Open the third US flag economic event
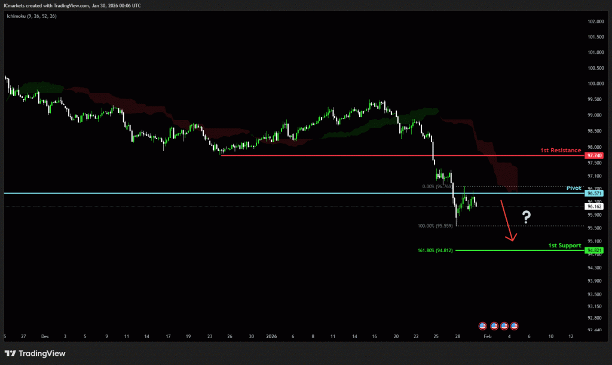Screen dimensions: 612x365 (x=504, y=326)
